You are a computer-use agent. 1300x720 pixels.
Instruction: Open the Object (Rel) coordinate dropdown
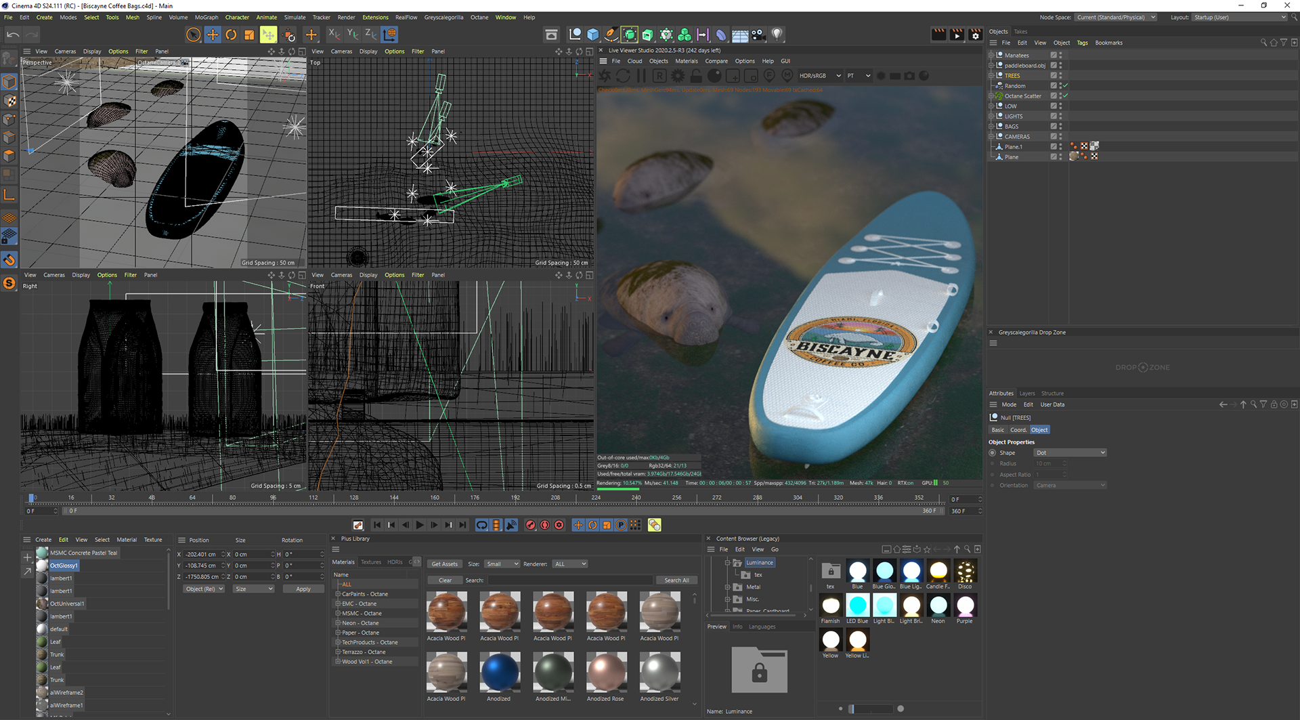click(x=204, y=589)
